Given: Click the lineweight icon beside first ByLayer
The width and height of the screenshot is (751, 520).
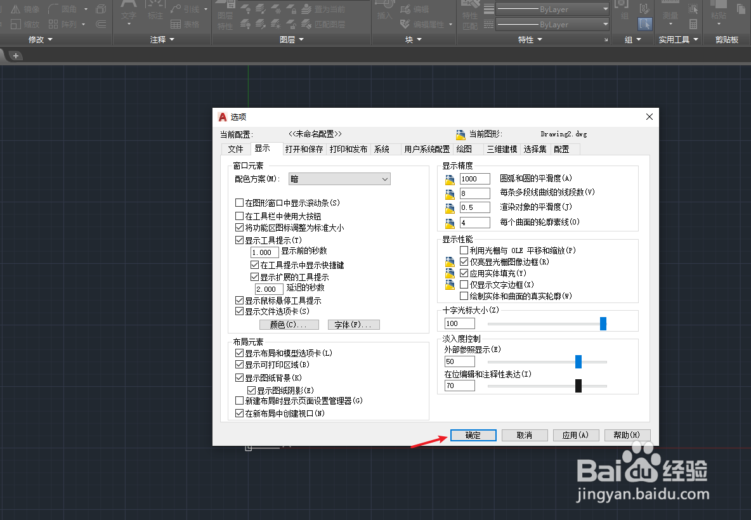Looking at the screenshot, I should point(488,9).
